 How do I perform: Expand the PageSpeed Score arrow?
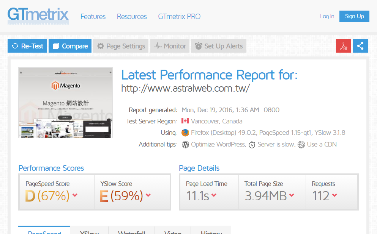[75, 195]
